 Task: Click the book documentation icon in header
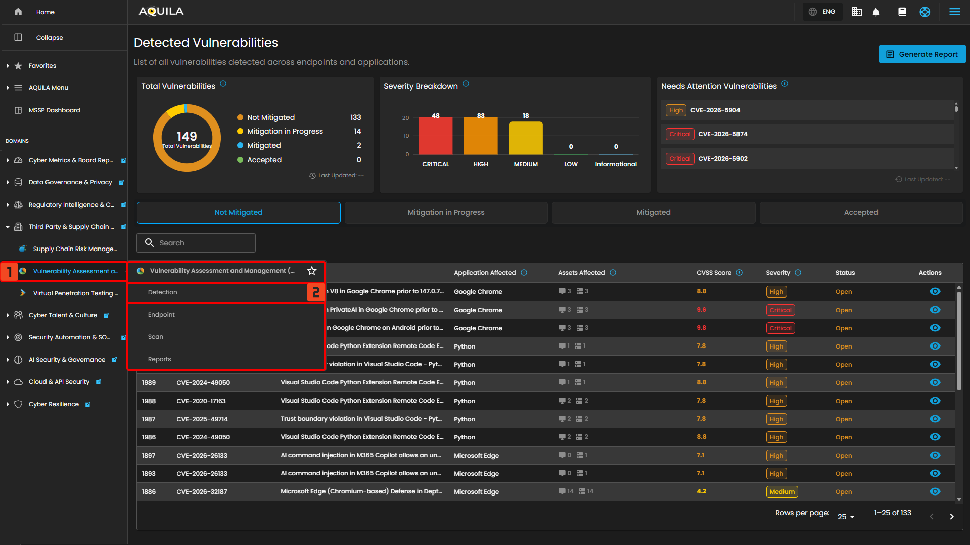pos(902,12)
